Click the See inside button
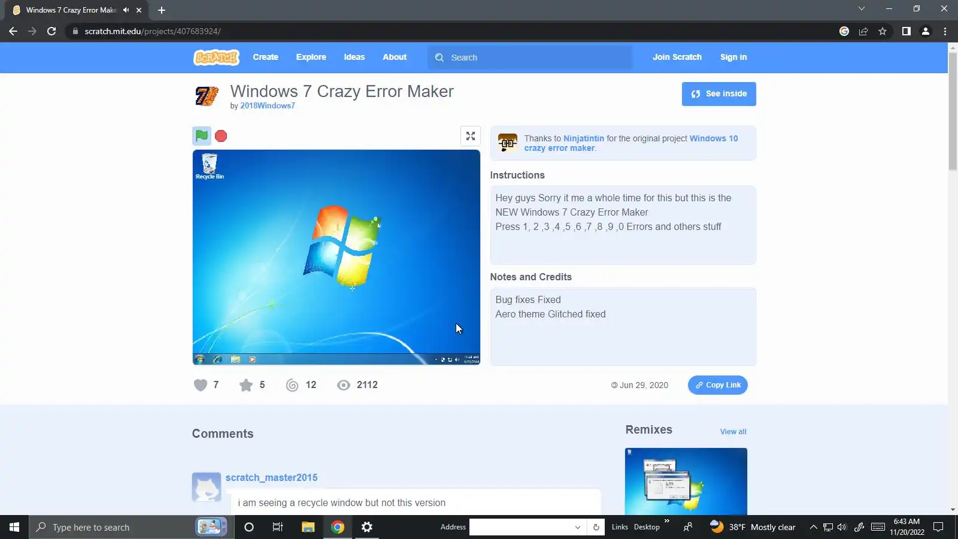Screen dimensions: 958x539 [x=719, y=94]
